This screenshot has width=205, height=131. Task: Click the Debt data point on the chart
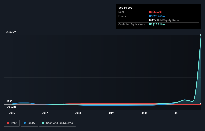(201, 104)
